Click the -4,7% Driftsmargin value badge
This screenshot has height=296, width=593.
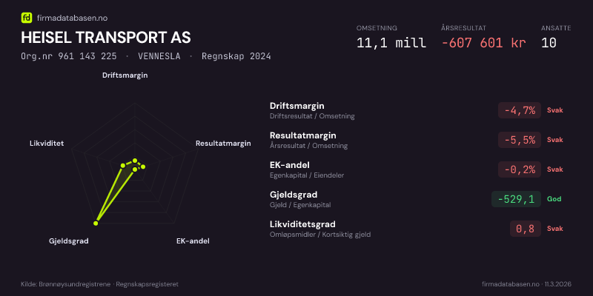point(519,110)
